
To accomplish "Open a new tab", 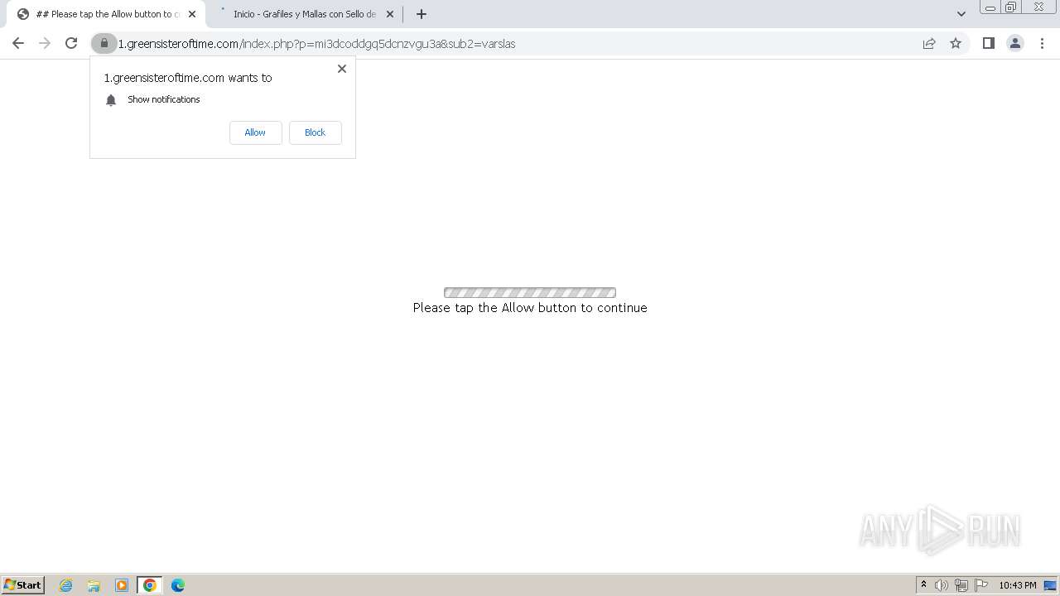I will 422,14.
